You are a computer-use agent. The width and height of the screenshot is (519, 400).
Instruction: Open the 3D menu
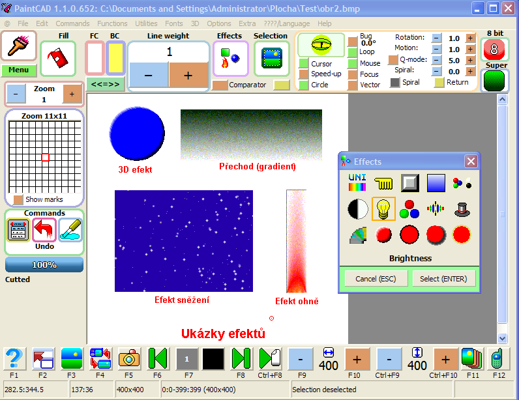pos(195,23)
